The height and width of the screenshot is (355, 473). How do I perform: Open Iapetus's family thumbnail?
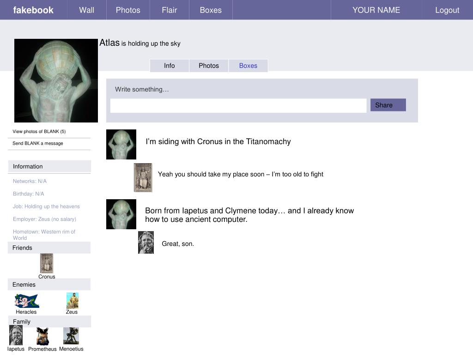pyautogui.click(x=16, y=335)
